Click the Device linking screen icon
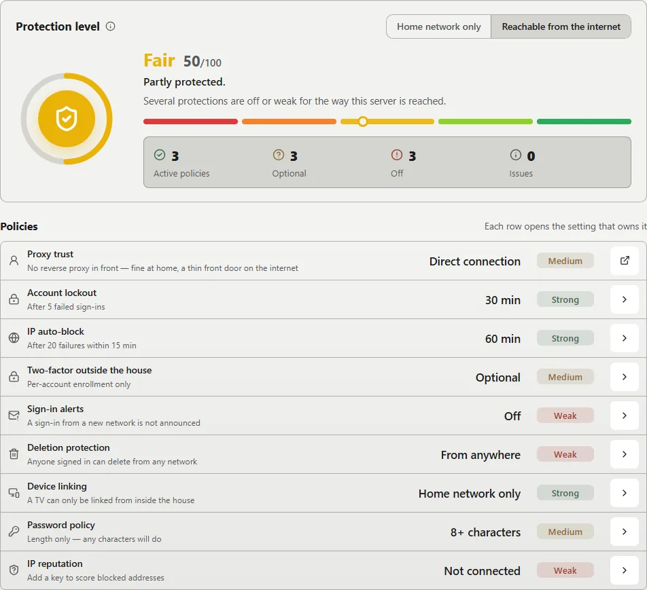The width and height of the screenshot is (647, 590). [x=14, y=493]
